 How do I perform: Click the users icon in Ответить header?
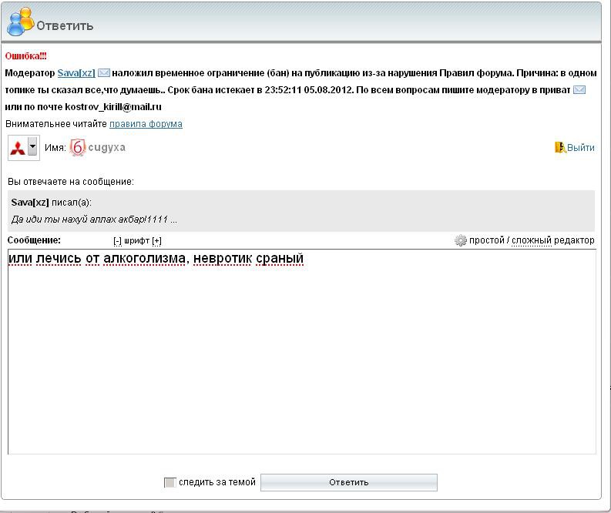[x=20, y=22]
